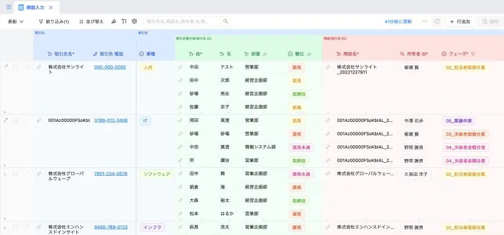Screen dimensions: 504x235
Task: Focus the 取引先名 search field
Action: (182, 21)
